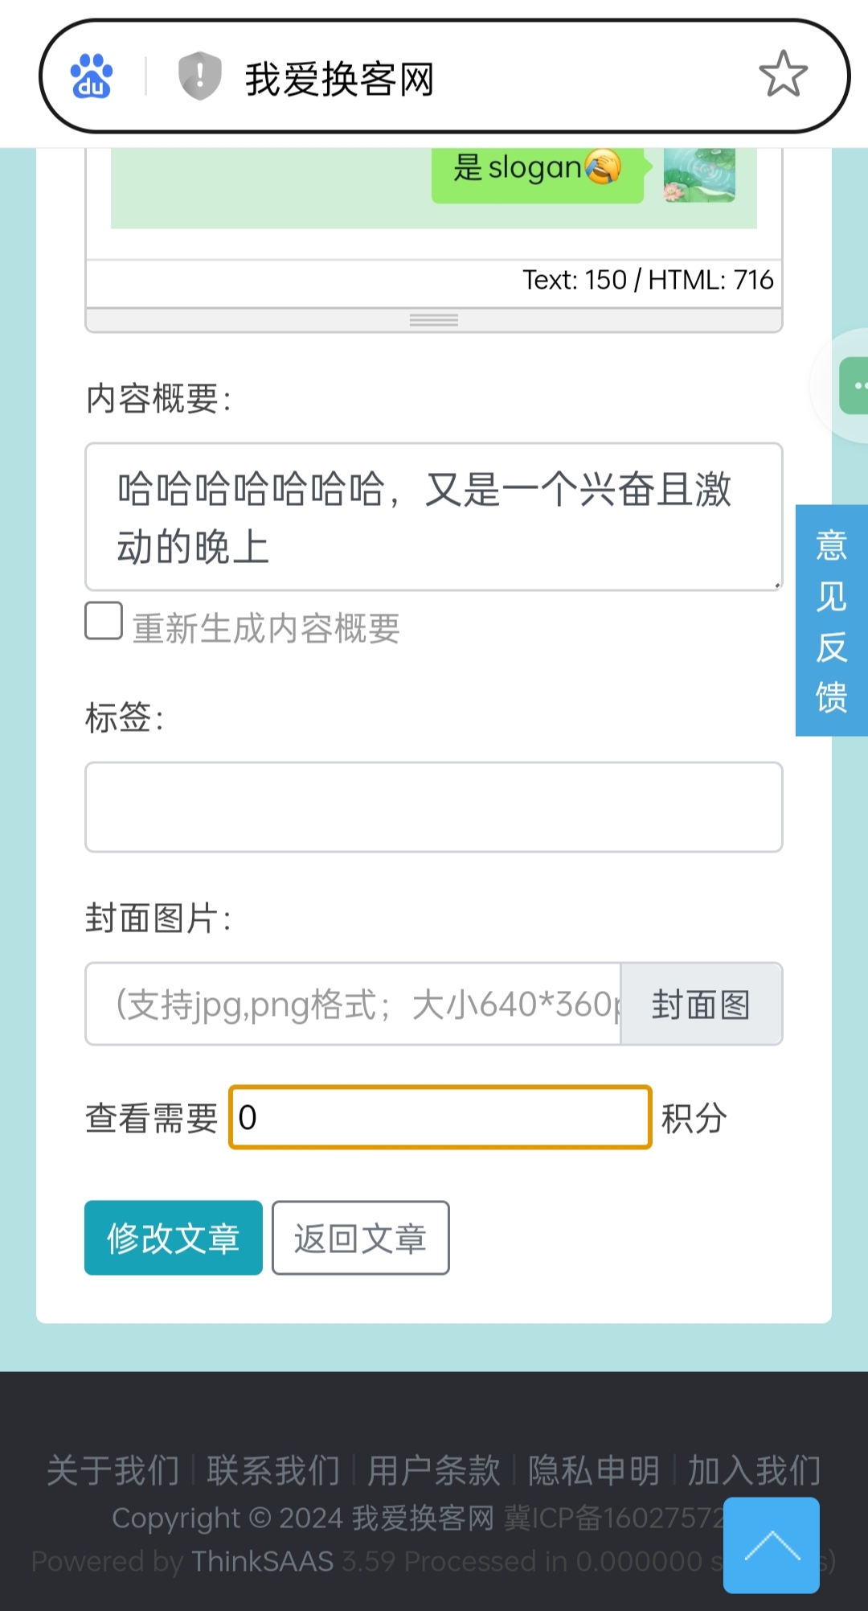
Task: Open the site security shield icon
Action: pos(199,76)
